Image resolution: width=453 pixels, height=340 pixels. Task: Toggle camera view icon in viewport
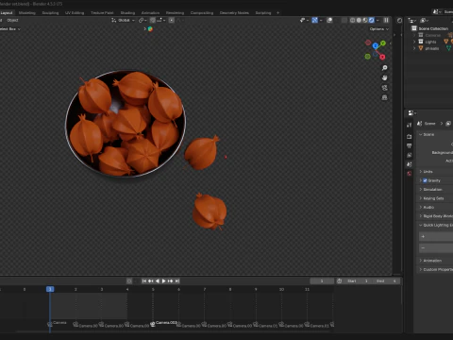[x=384, y=88]
